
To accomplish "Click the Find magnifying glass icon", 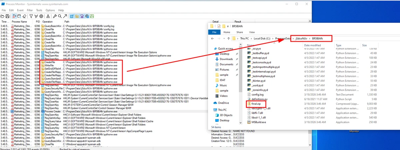I will 60,16.
